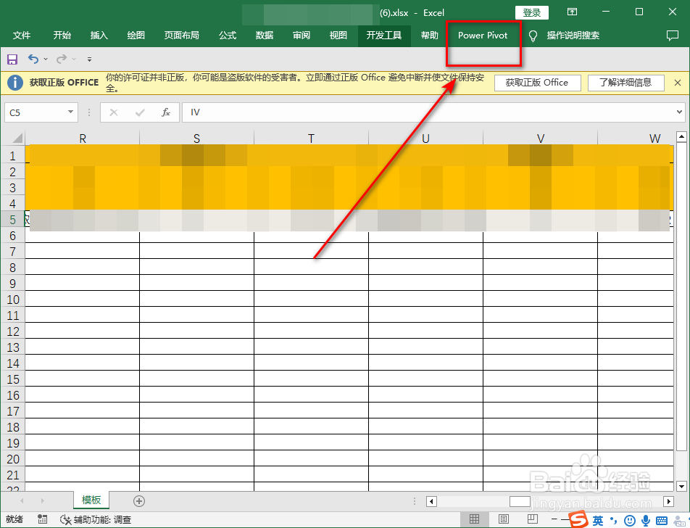Image resolution: width=690 pixels, height=528 pixels.
Task: Click the 登录 sign-in button
Action: pyautogui.click(x=531, y=13)
